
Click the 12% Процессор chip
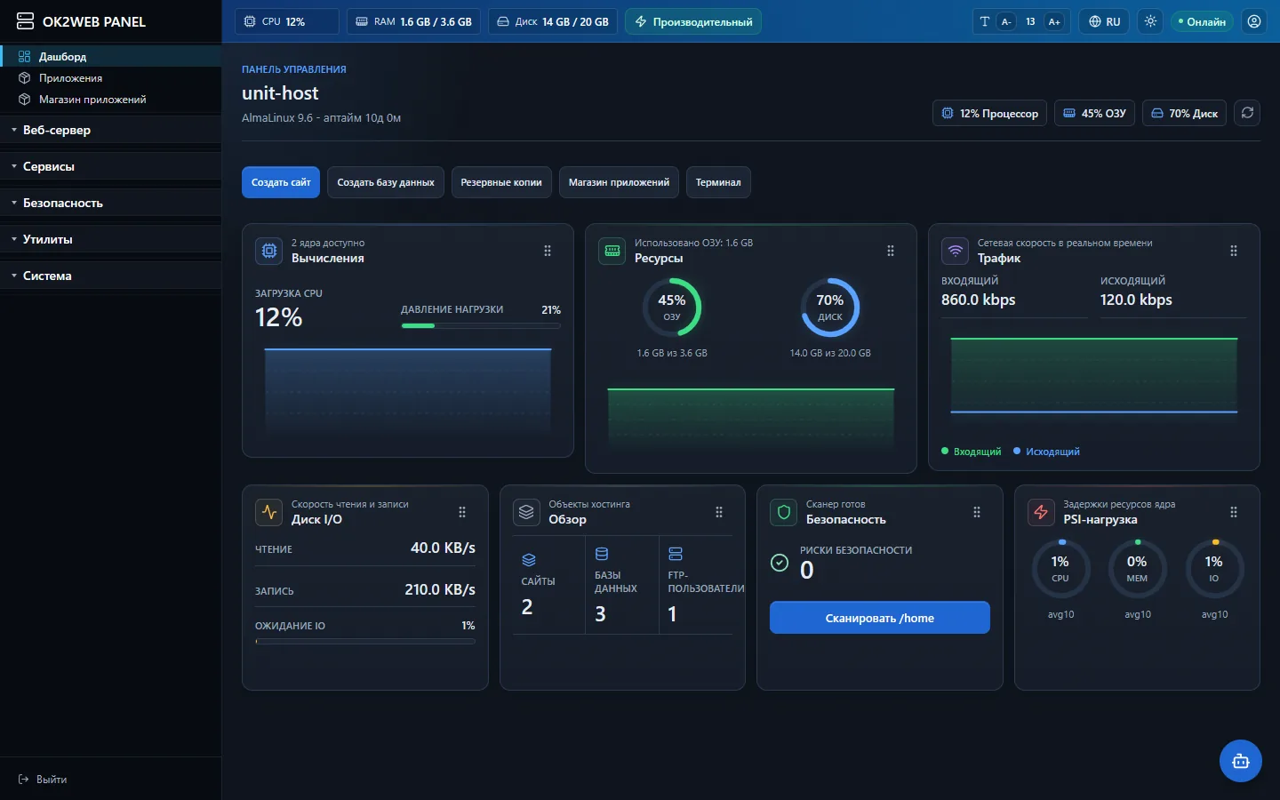point(989,113)
